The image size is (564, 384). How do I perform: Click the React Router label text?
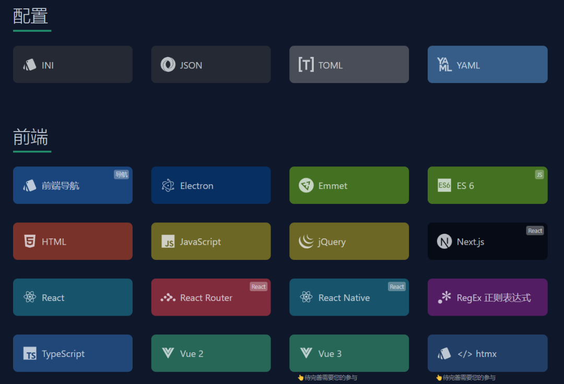click(x=206, y=298)
